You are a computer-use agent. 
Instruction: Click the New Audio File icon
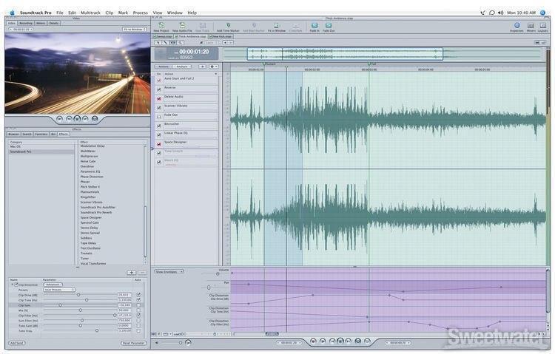[x=182, y=27]
